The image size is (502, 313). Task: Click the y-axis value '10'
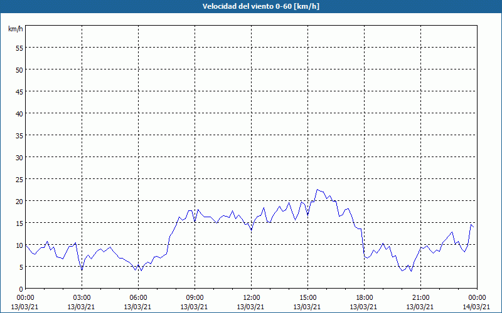(19, 245)
